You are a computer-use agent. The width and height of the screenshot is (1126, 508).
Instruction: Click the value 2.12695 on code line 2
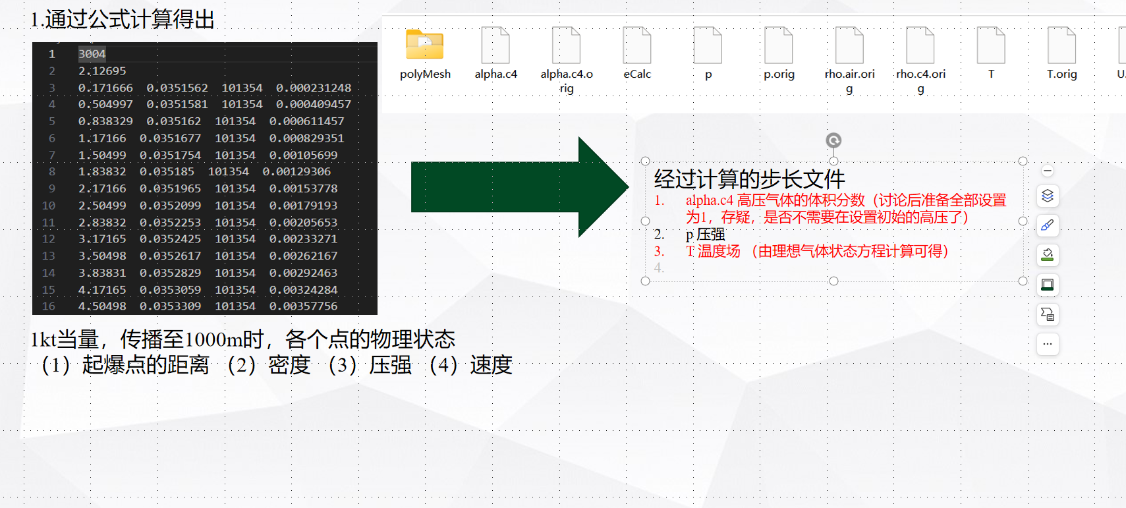102,71
